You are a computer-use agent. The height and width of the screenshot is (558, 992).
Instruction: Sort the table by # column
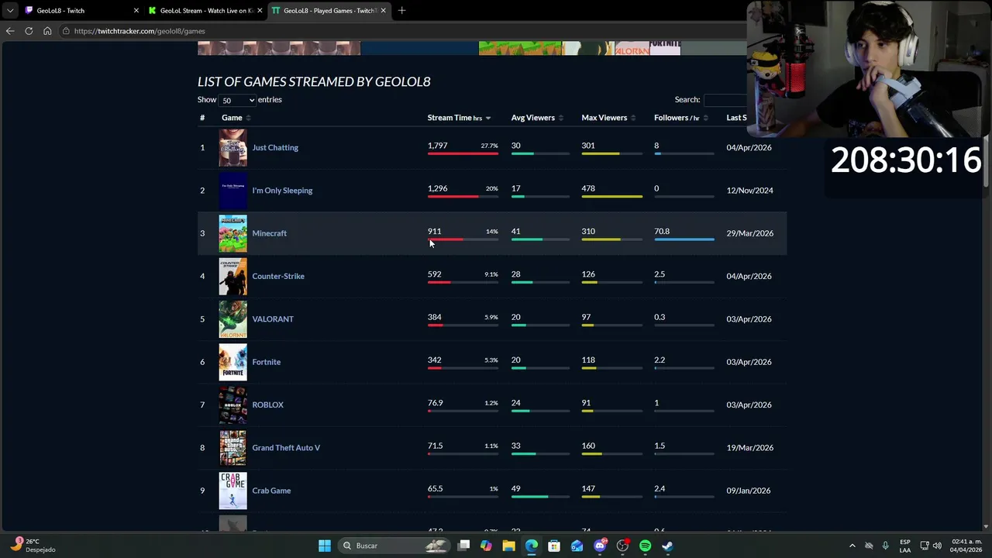(202, 118)
